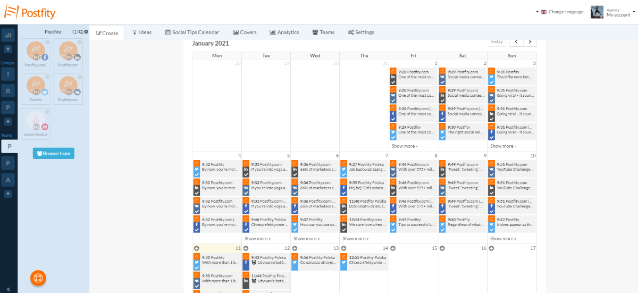The width and height of the screenshot is (638, 293).
Task: Open settings gear on Instagram account tile
Action: pyautogui.click(x=47, y=112)
